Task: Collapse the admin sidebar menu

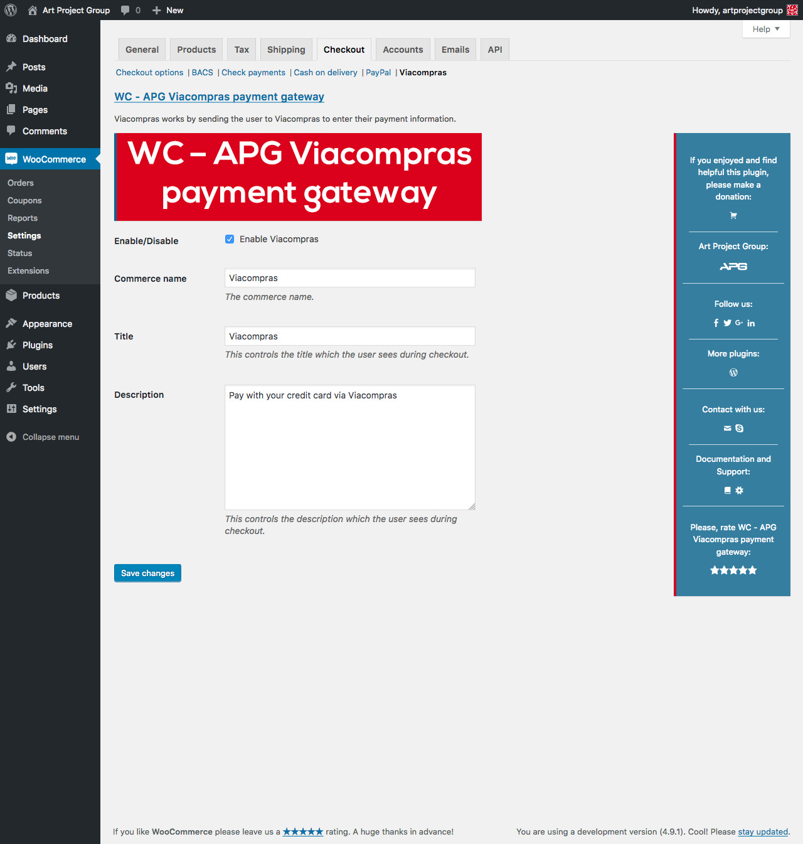Action: (x=50, y=437)
